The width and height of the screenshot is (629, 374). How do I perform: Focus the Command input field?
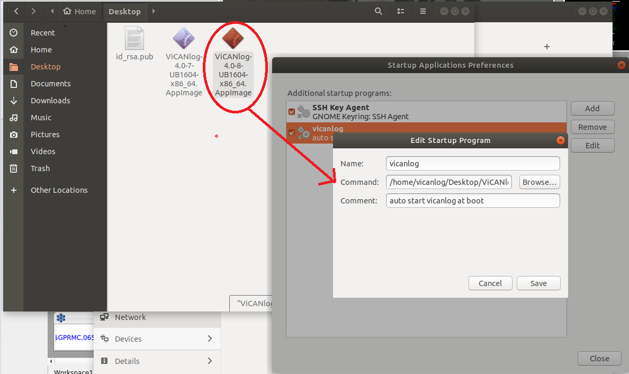coord(449,182)
